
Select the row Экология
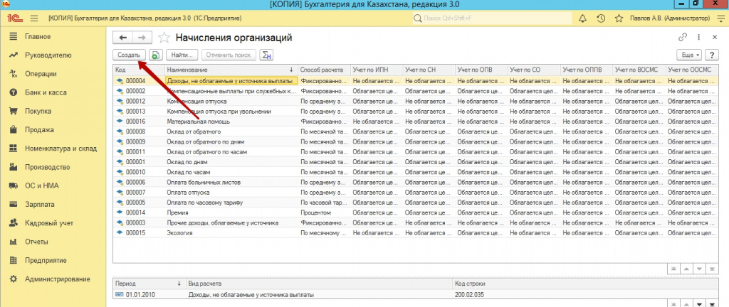[x=416, y=233]
